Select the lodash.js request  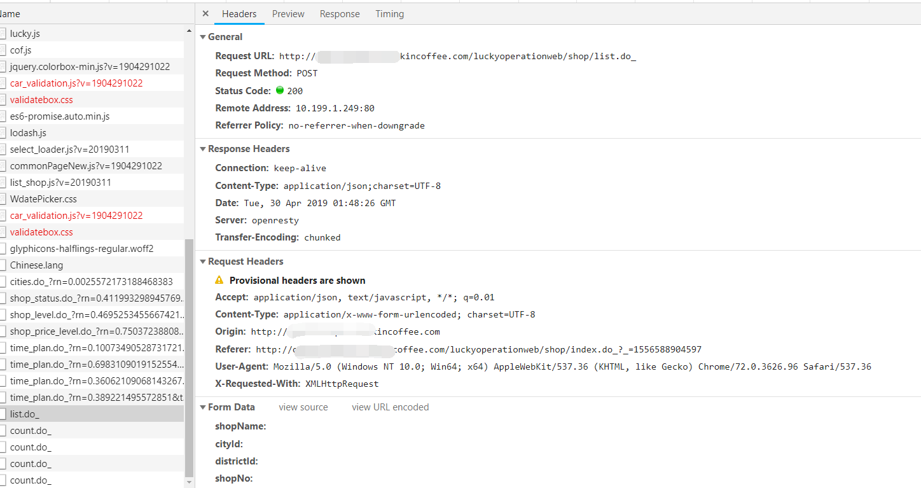tap(92, 132)
